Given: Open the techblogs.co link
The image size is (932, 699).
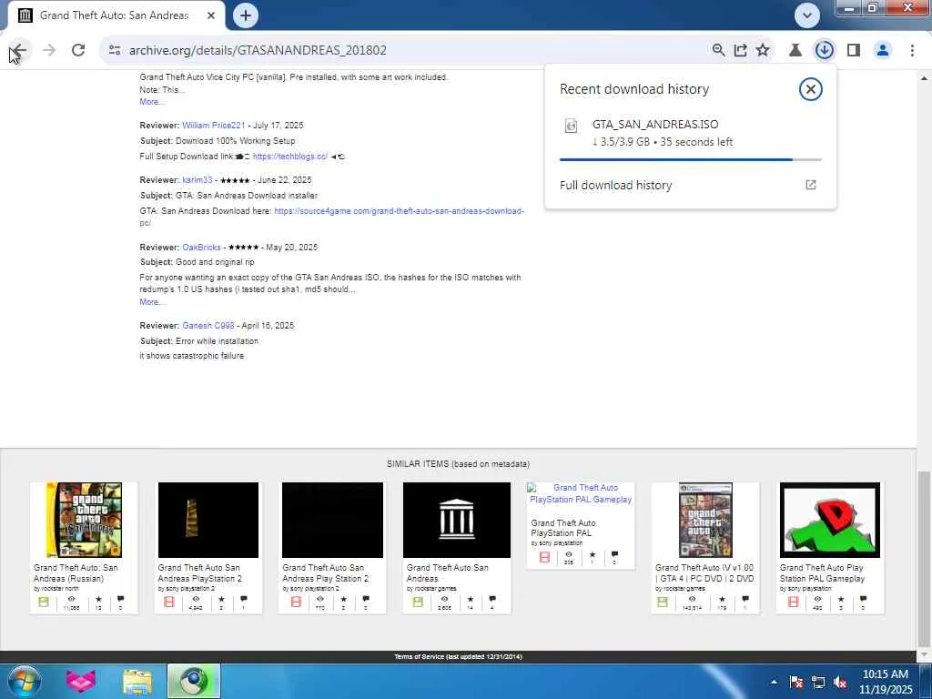Looking at the screenshot, I should pos(290,157).
